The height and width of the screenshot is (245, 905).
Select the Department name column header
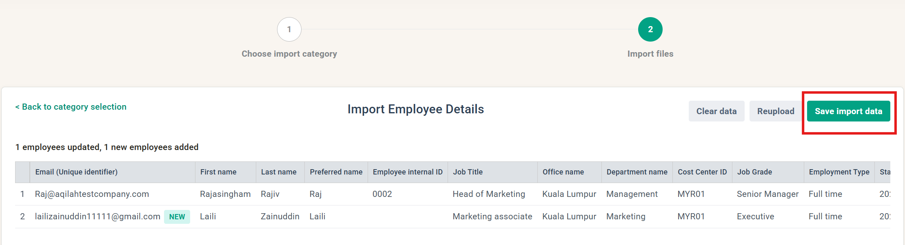point(637,172)
